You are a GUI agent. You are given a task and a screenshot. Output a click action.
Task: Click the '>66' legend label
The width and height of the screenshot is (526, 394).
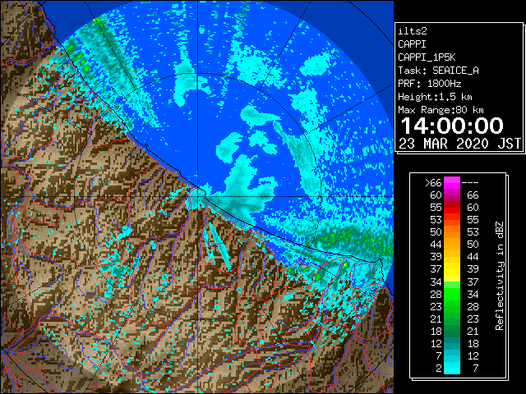point(433,183)
